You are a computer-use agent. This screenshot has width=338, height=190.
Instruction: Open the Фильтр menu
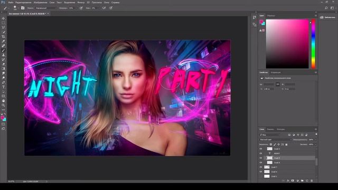tap(81, 2)
